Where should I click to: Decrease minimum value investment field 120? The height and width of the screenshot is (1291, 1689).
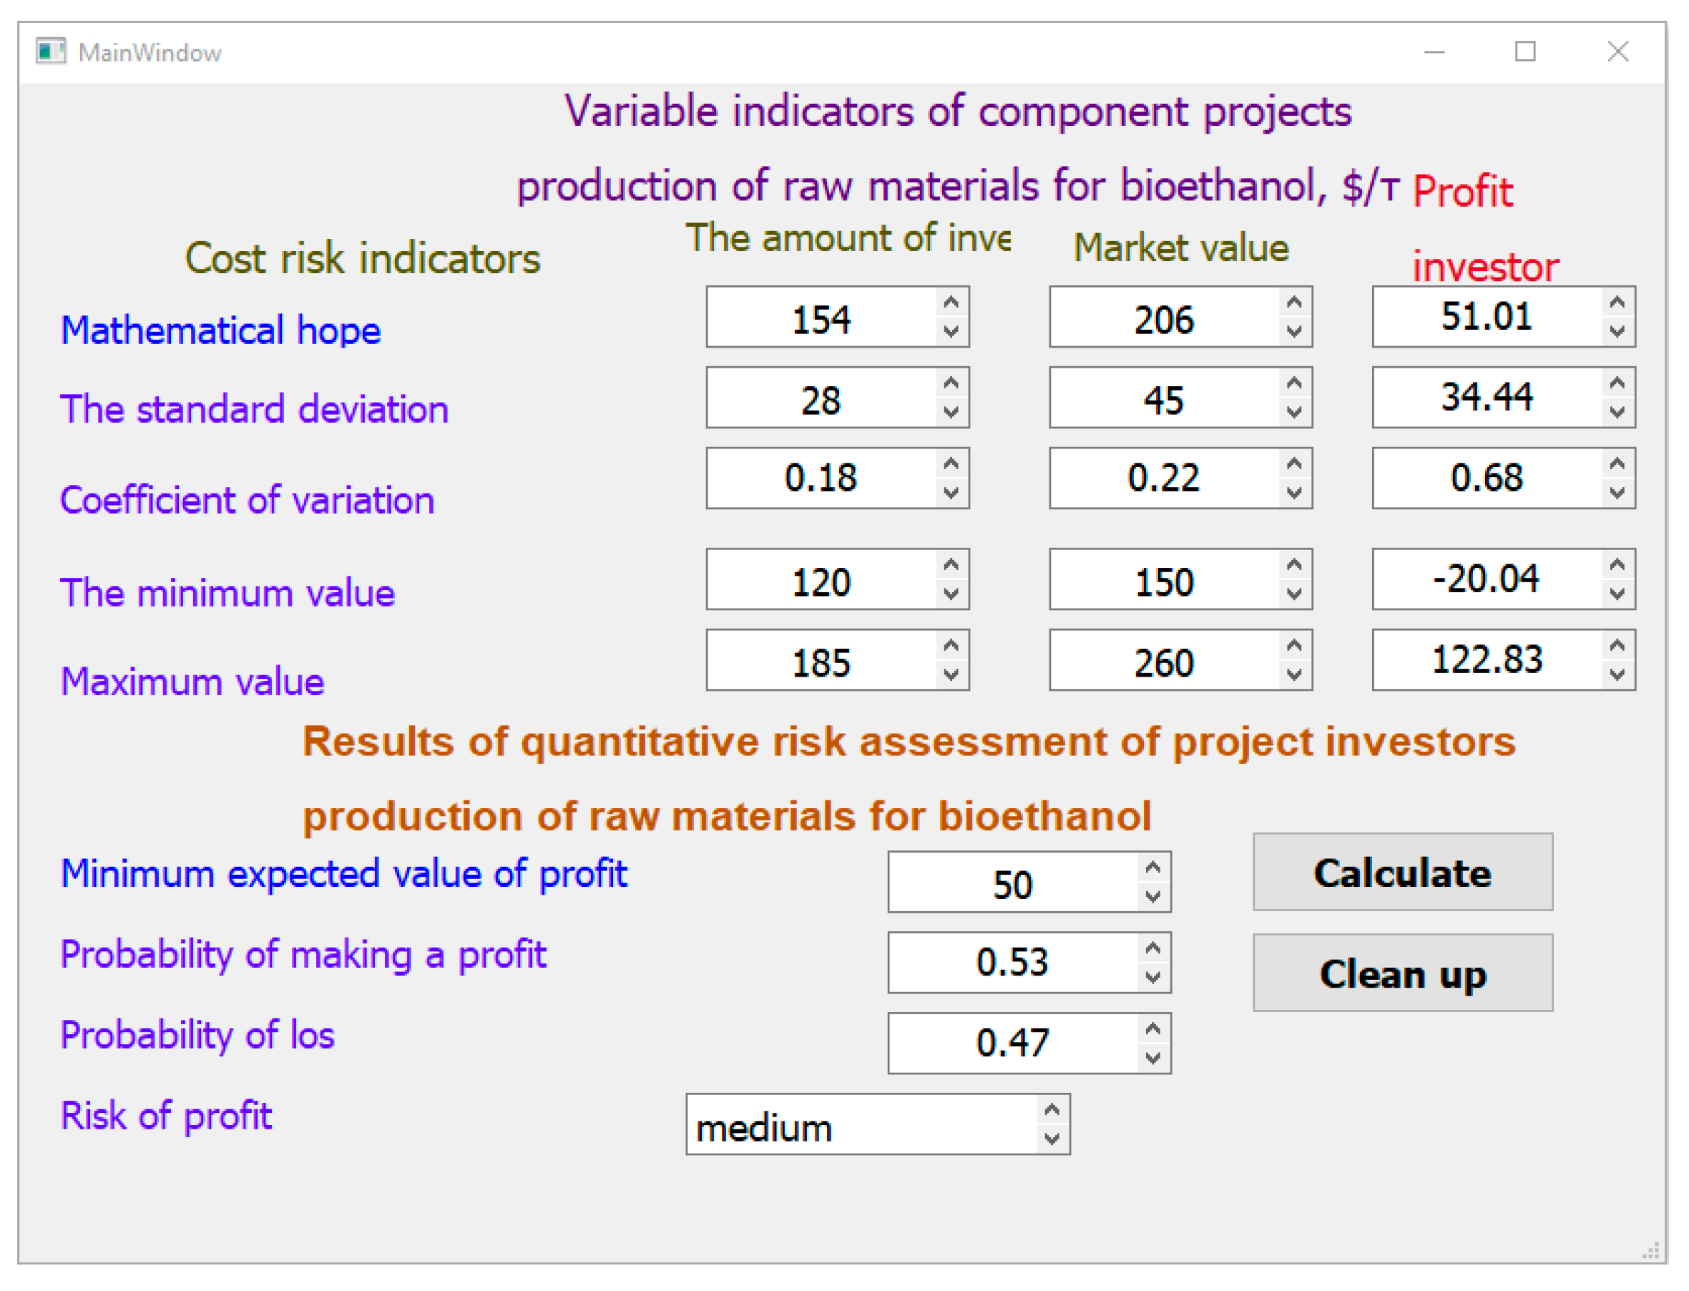click(952, 595)
